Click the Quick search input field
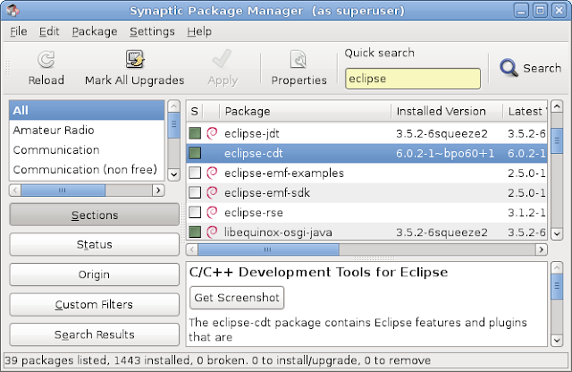 413,79
